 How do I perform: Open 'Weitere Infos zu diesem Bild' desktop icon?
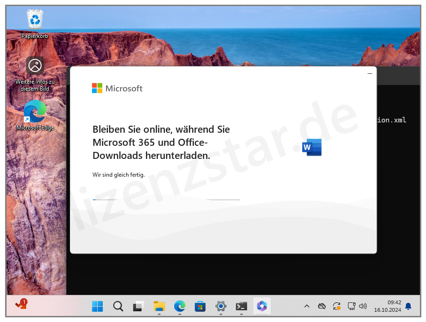(35, 74)
